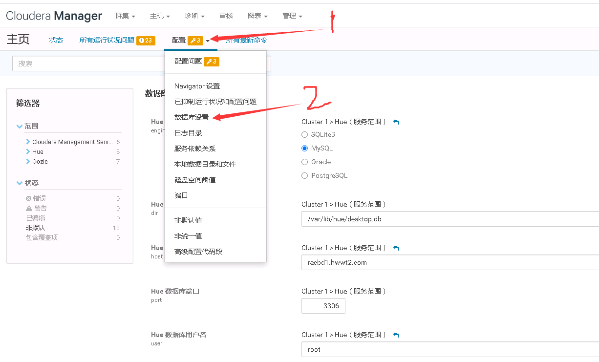Screen dimensions: 599x362
Task: Select 磁盘空间阈值 menu entry
Action: tap(195, 180)
